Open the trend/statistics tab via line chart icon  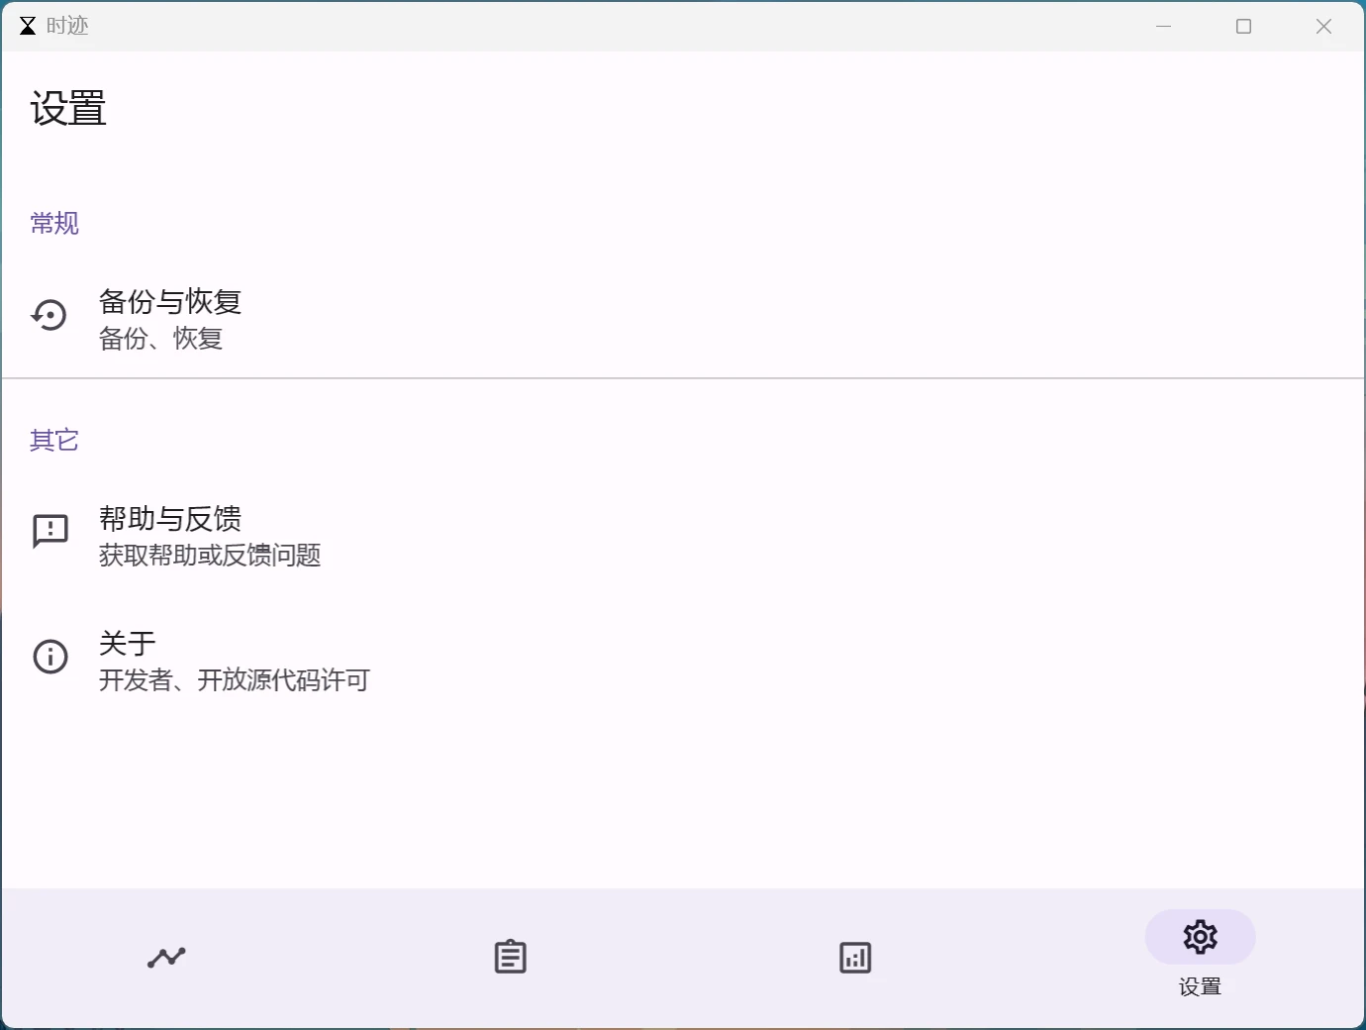pyautogui.click(x=165, y=957)
